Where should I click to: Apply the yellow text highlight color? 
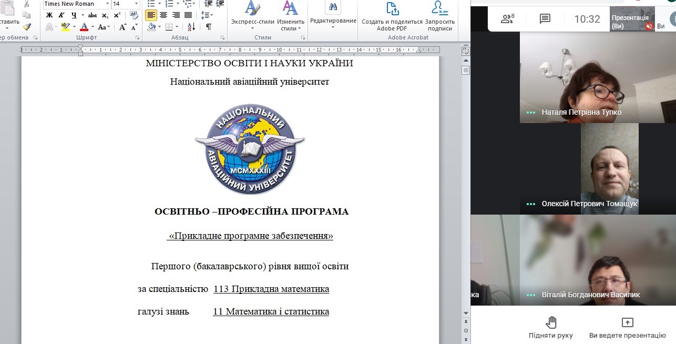click(x=66, y=27)
